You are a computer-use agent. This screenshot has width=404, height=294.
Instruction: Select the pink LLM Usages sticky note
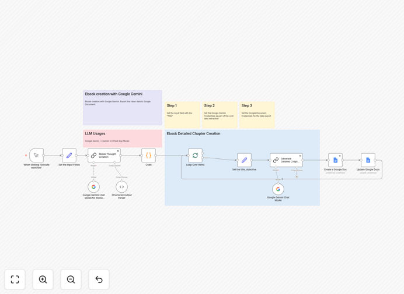[123, 139]
